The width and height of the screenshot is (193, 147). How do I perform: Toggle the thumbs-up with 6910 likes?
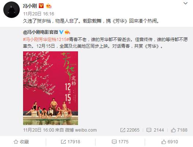(x=170, y=142)
